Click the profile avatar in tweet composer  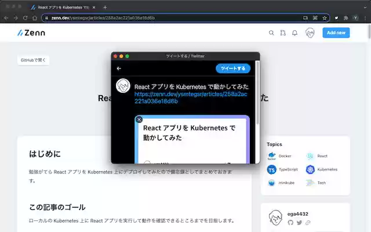tap(123, 86)
